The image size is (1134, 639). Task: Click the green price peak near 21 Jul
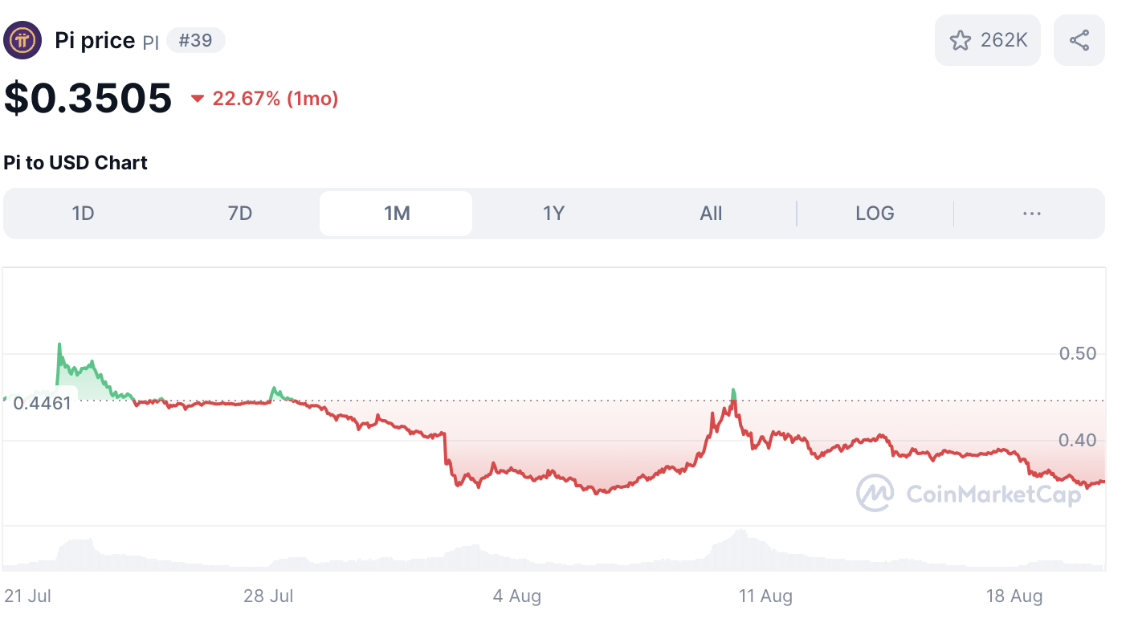click(x=59, y=345)
